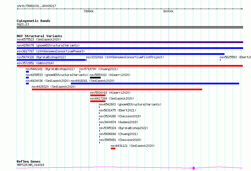251x171 pixels.
Task: Click nsv6418261 (Sedlazeck2020) label
Action: (x=93, y=81)
